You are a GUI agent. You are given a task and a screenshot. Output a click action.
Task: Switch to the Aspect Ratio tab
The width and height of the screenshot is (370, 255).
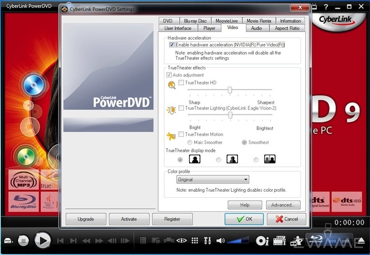point(287,28)
